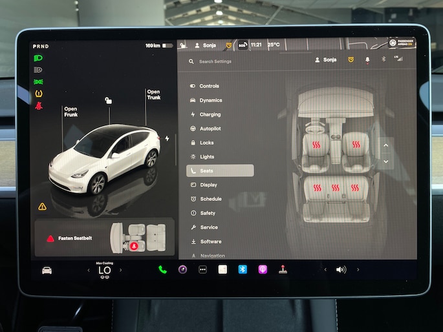The width and height of the screenshot is (443, 332).
Task: Open Sonja profile in top status bar
Action: pos(206,45)
